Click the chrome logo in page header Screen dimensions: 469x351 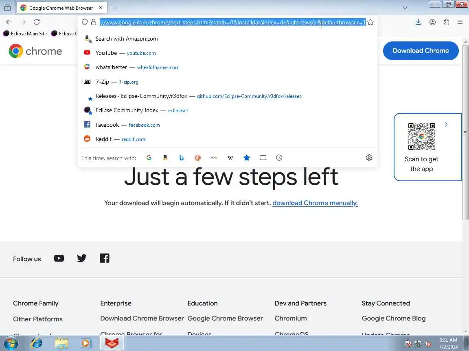pyautogui.click(x=35, y=51)
